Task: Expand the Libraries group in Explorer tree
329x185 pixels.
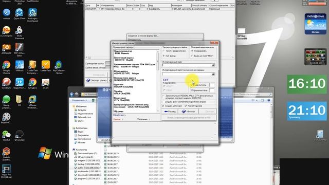Action: 80,128
